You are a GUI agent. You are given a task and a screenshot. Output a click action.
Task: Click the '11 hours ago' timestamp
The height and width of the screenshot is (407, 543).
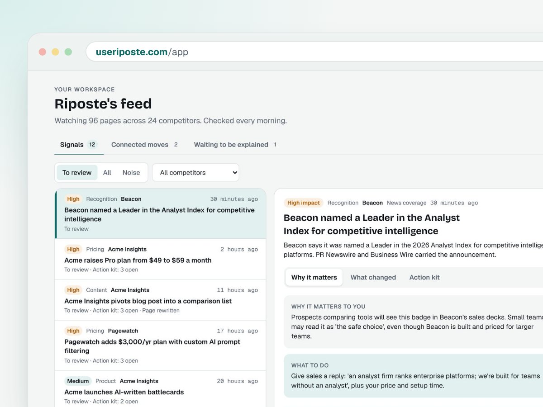[238, 290]
